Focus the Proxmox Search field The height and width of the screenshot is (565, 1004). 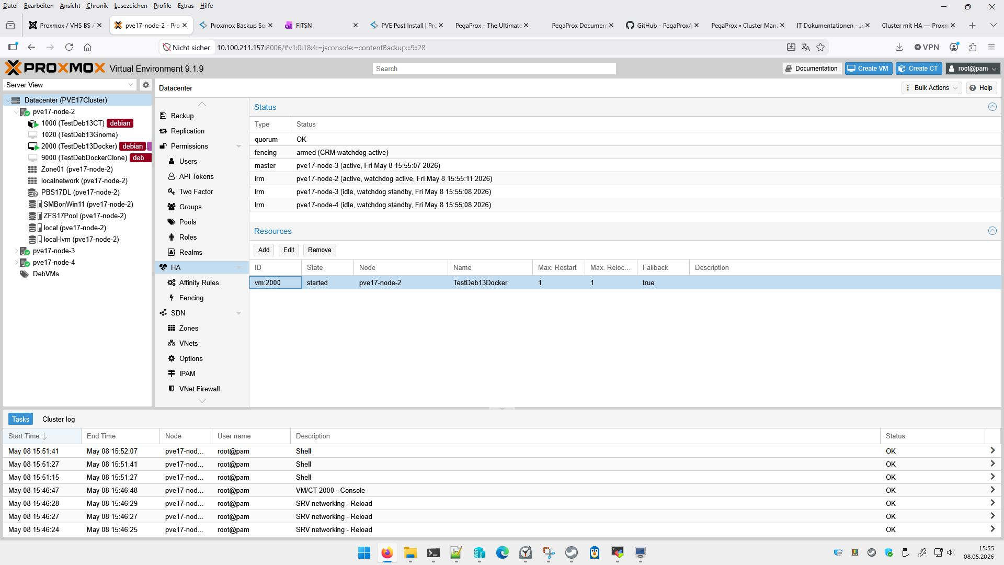tap(494, 69)
